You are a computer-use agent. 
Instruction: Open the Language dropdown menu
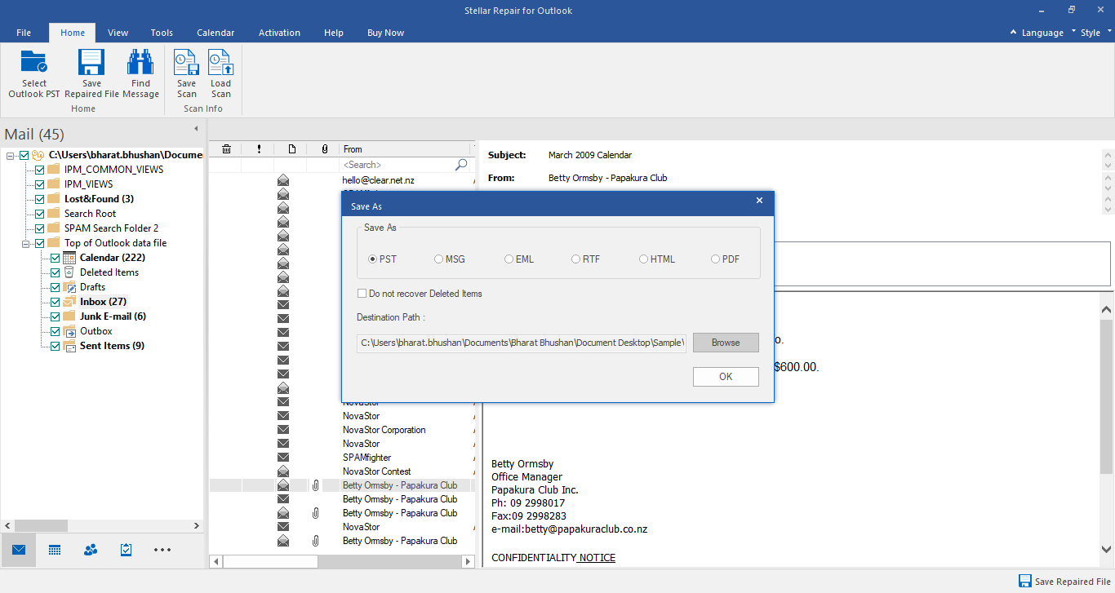[1037, 33]
